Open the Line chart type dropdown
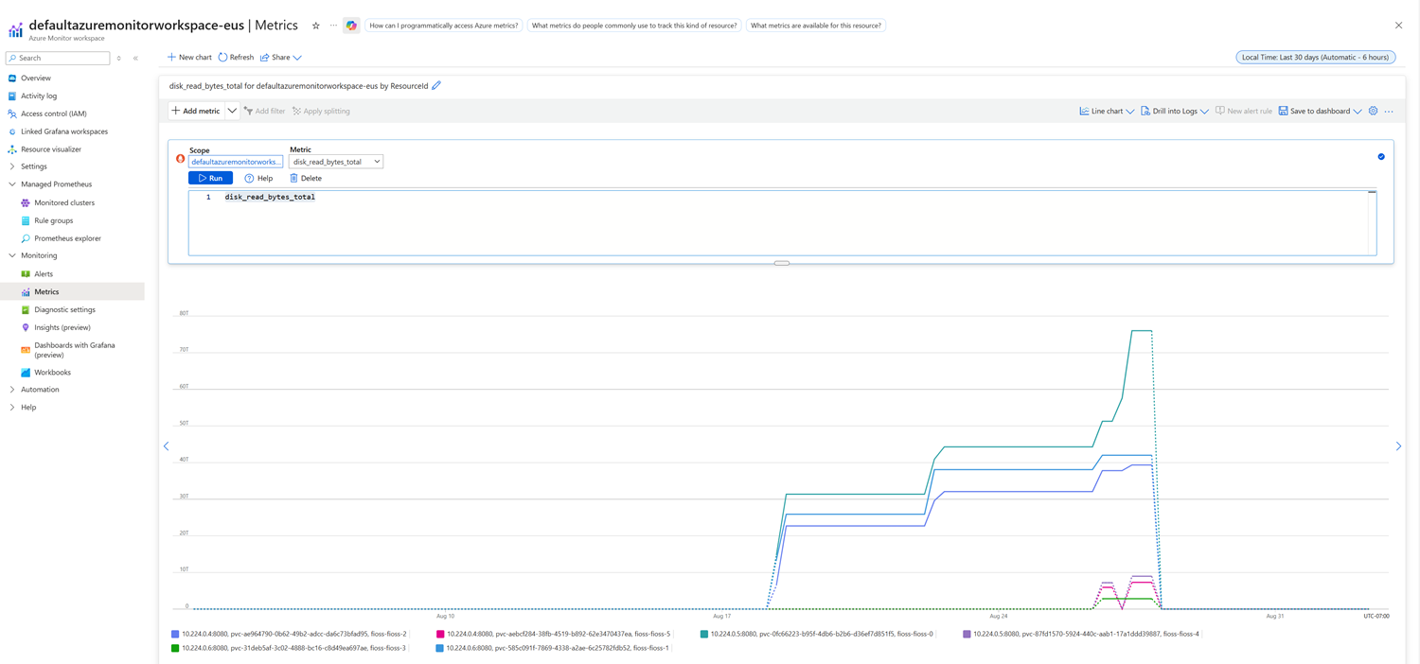1420x664 pixels. [1107, 112]
